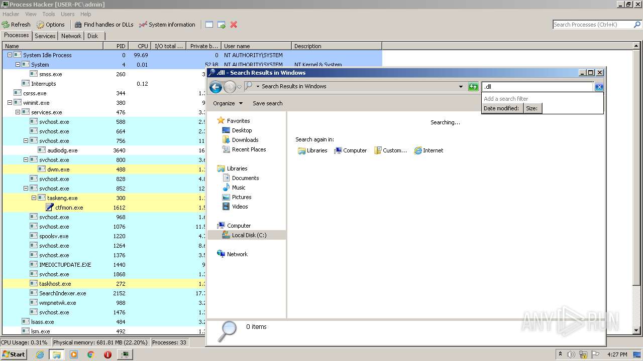
Task: Open the address bar history dropdown
Action: click(x=461, y=87)
